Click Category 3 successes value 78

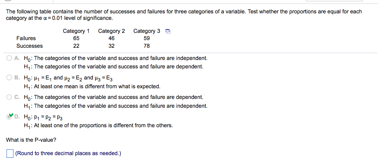click(x=147, y=46)
